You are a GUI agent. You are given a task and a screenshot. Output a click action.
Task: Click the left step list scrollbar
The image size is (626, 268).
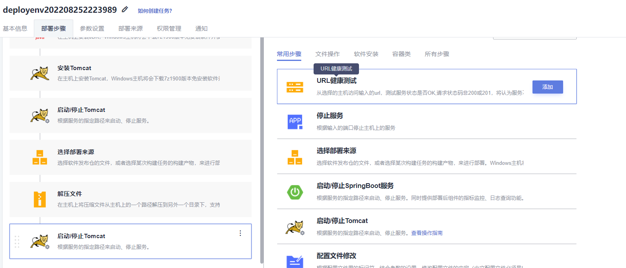point(262,151)
